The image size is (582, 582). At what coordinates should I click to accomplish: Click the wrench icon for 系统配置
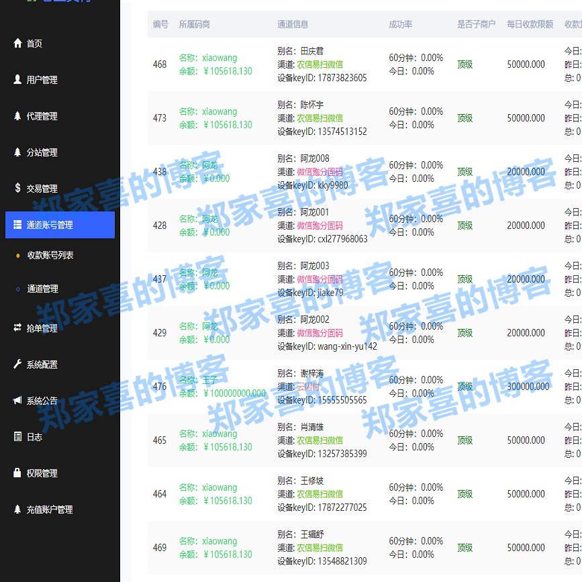coord(17,364)
